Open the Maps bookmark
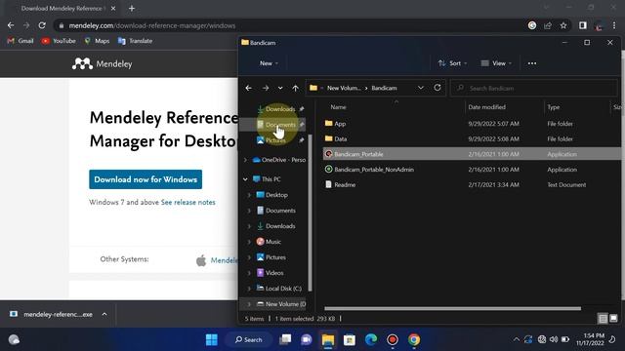This screenshot has height=351, width=625. tap(97, 41)
